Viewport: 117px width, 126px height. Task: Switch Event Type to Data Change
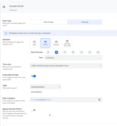pyautogui.click(x=48, y=22)
